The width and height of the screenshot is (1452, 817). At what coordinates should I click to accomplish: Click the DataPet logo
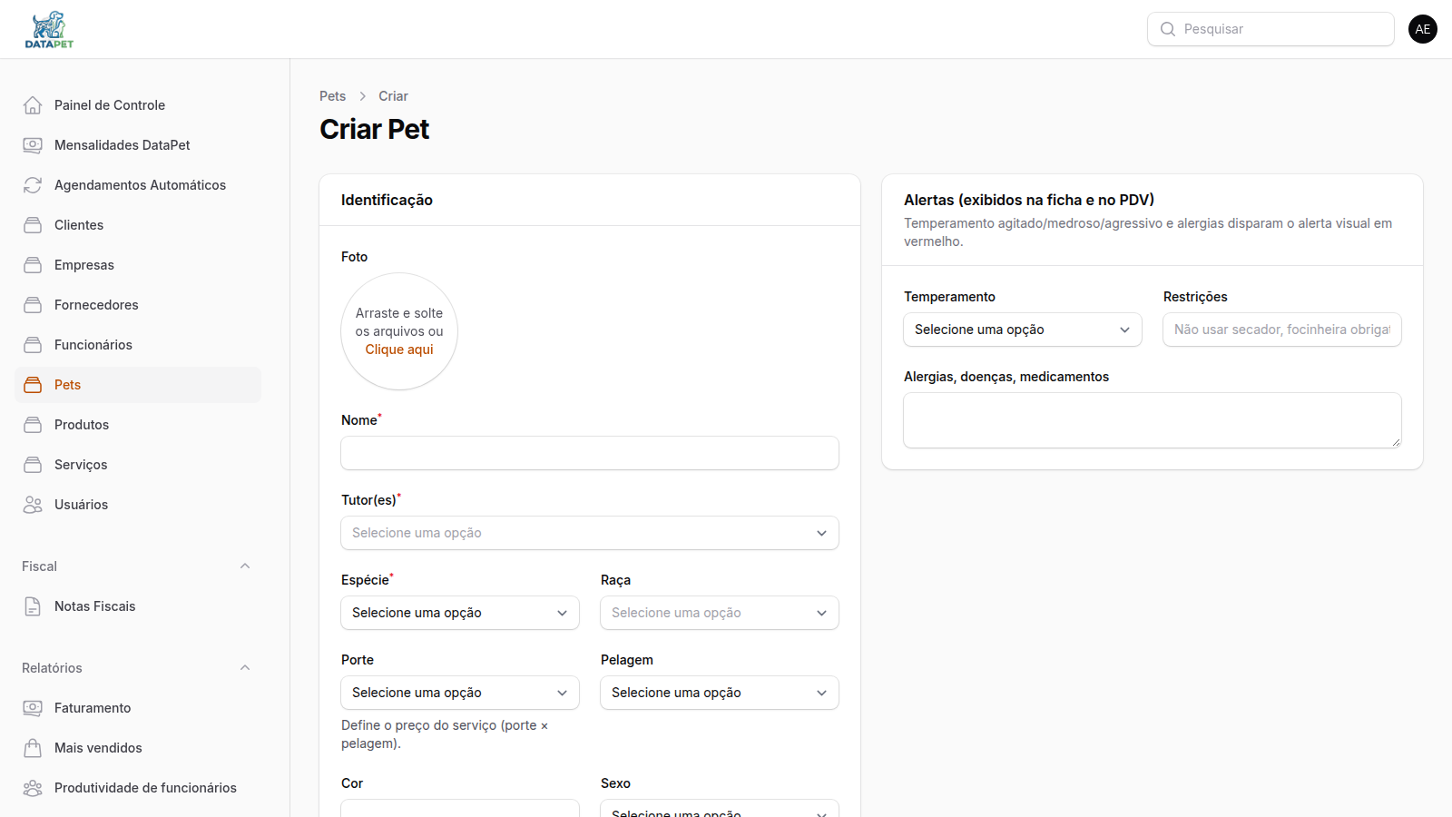pyautogui.click(x=49, y=29)
